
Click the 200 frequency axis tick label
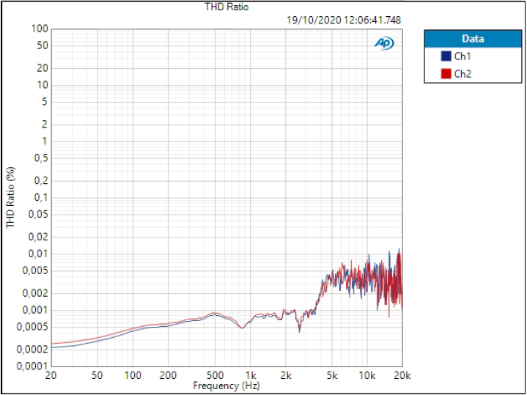pos(168,375)
